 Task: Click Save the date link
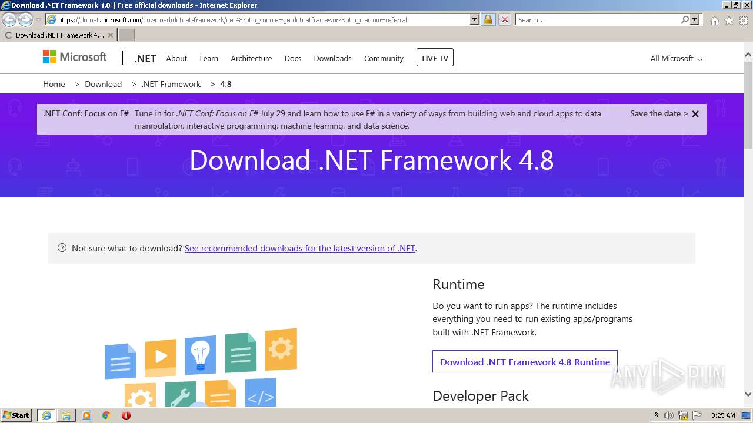(x=659, y=114)
